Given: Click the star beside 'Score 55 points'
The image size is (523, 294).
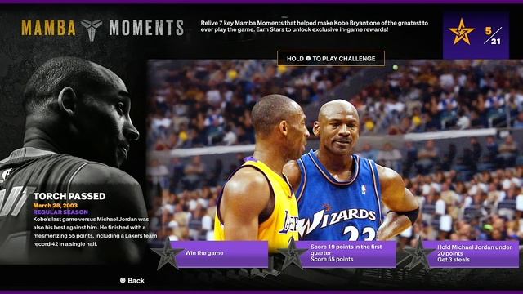Looking at the screenshot, I should click(x=293, y=255).
